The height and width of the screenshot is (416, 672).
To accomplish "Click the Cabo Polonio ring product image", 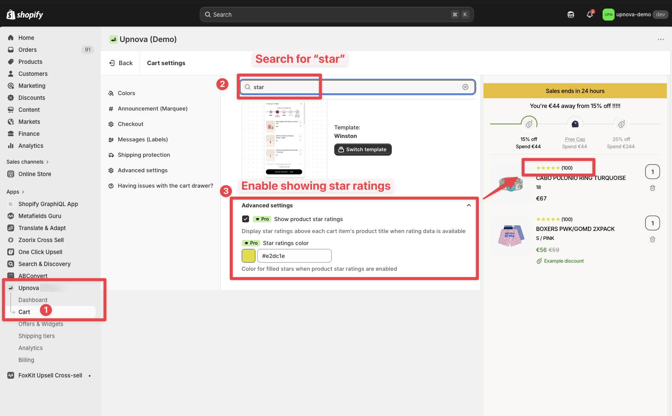I will [510, 184].
